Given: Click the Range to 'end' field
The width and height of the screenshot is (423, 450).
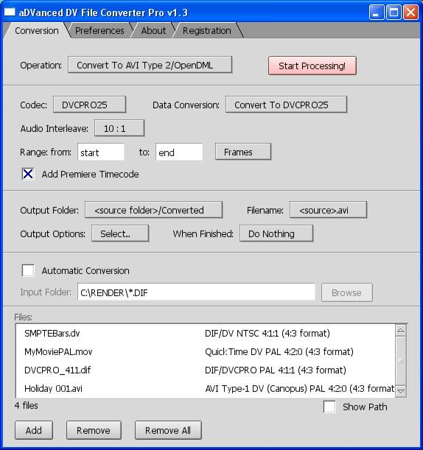Looking at the screenshot, I should [179, 152].
